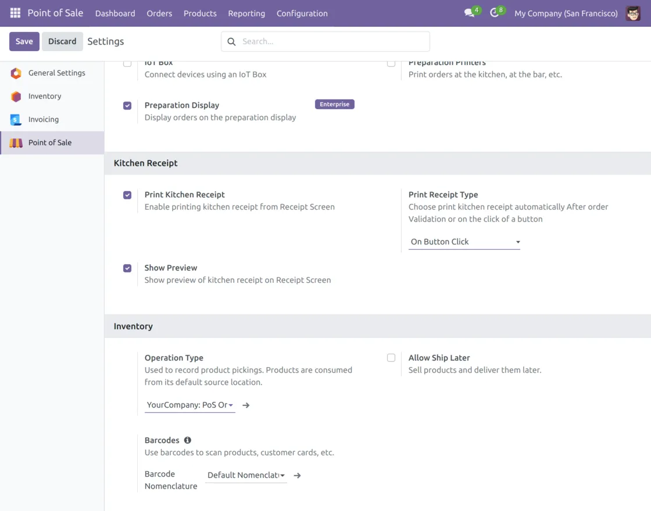Open the activities clock icon
The image size is (651, 511).
(x=495, y=13)
